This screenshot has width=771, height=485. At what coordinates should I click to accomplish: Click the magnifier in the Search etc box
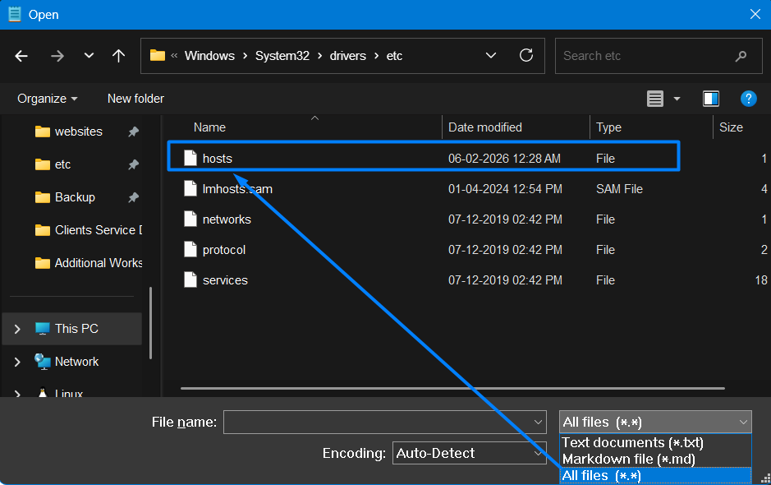741,55
